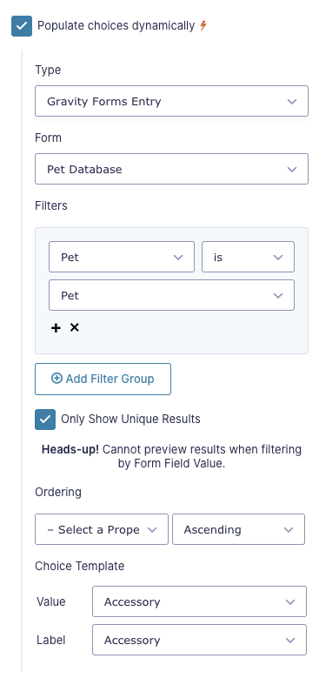Click the Only Show Unique Results label
The image size is (319, 685).
[130, 419]
